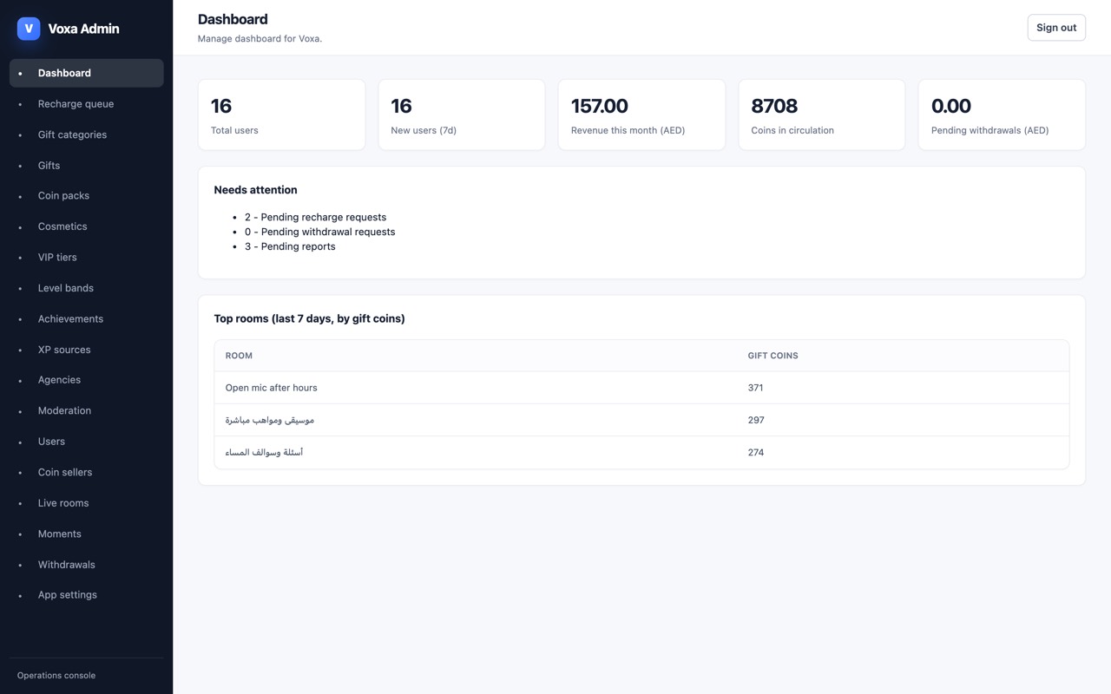Click the Total users stat card
The height and width of the screenshot is (694, 1111).
(x=281, y=115)
